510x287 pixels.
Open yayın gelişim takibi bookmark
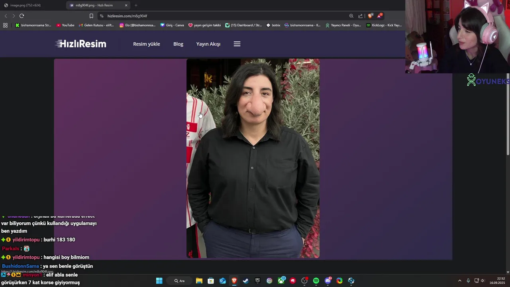(x=204, y=25)
